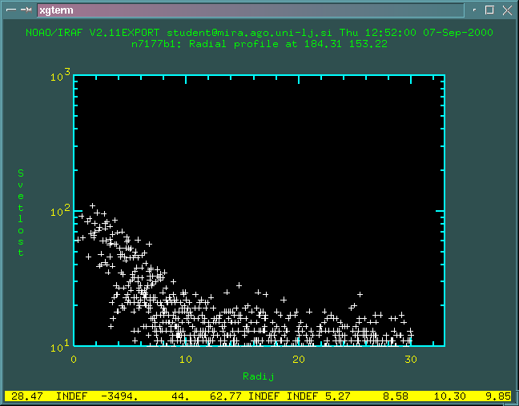Click the first INDEF in status bar
519x406 pixels.
pos(71,396)
